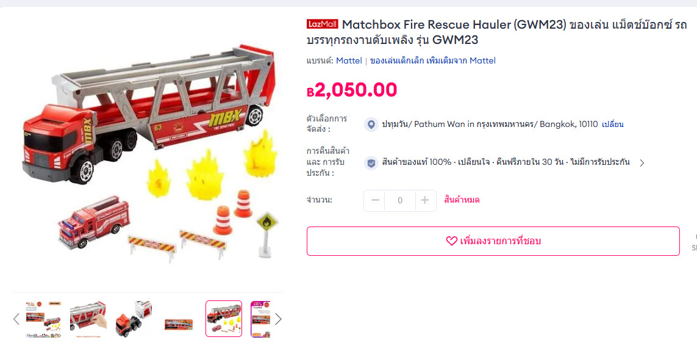Decrease quantity with minus button
Viewport: 697px width, 348px height.
pos(375,200)
